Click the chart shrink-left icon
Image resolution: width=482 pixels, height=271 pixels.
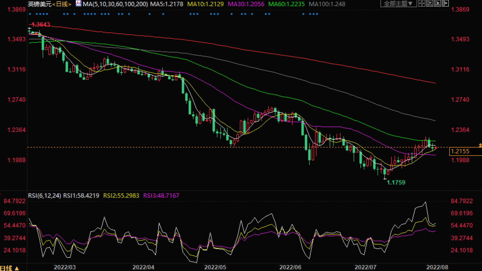430,3
